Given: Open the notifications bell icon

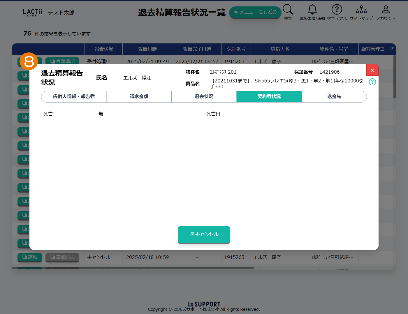Looking at the screenshot, I should [312, 10].
